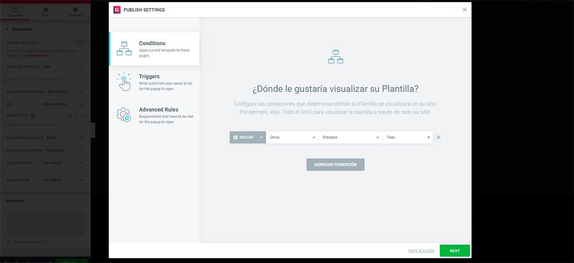This screenshot has width=574, height=263.
Task: Close the Publish Settings dialog
Action: tap(465, 10)
